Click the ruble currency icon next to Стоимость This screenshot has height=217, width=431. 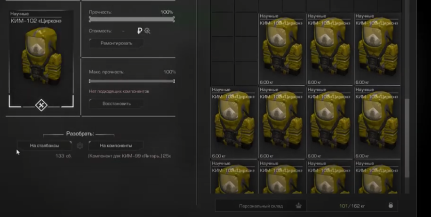tap(140, 31)
